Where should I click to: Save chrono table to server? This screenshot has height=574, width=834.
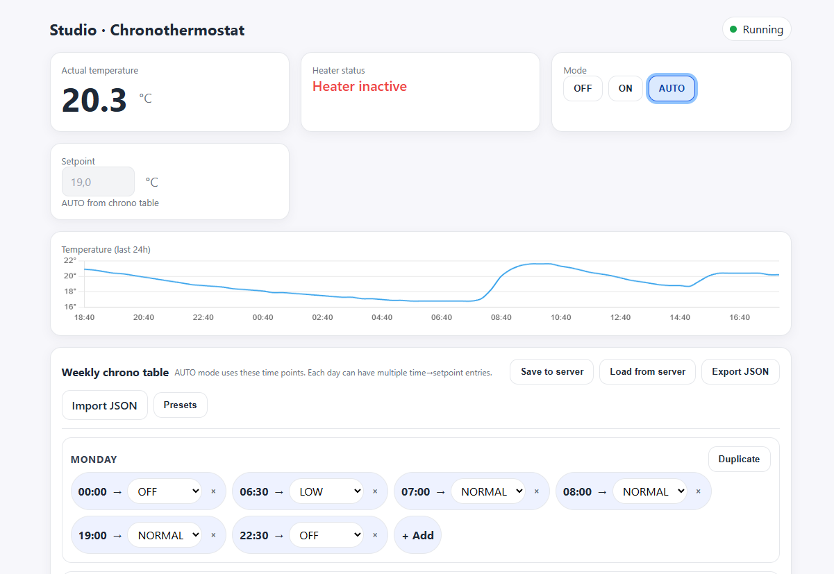coord(551,371)
